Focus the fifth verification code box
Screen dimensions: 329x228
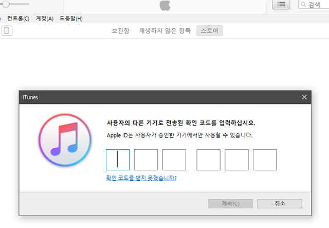(x=236, y=160)
